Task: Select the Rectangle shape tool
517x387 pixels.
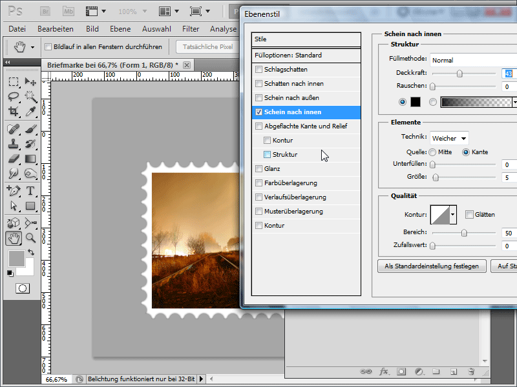Action: pos(30,206)
